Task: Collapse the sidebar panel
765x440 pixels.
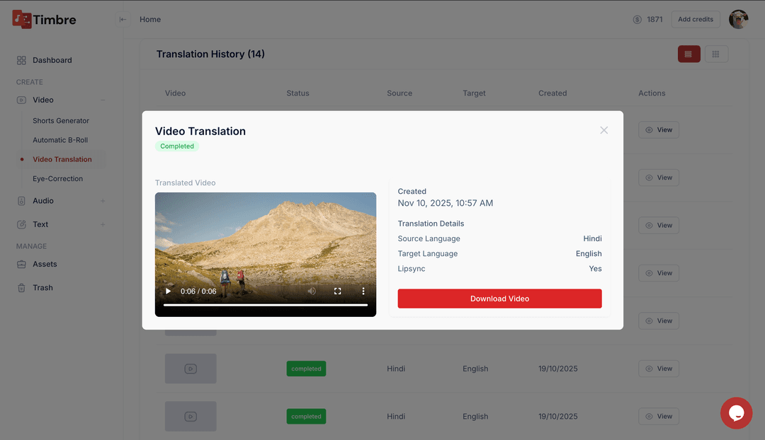Action: (123, 19)
